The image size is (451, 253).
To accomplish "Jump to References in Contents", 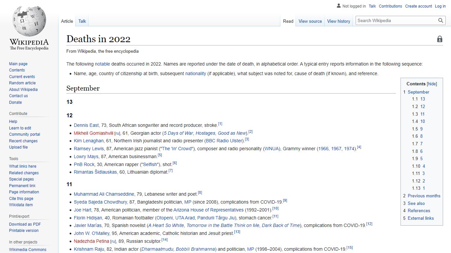I will [419, 211].
